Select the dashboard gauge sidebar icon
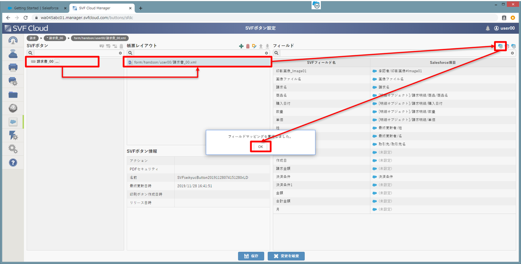This screenshot has width=521, height=264. tap(13, 41)
